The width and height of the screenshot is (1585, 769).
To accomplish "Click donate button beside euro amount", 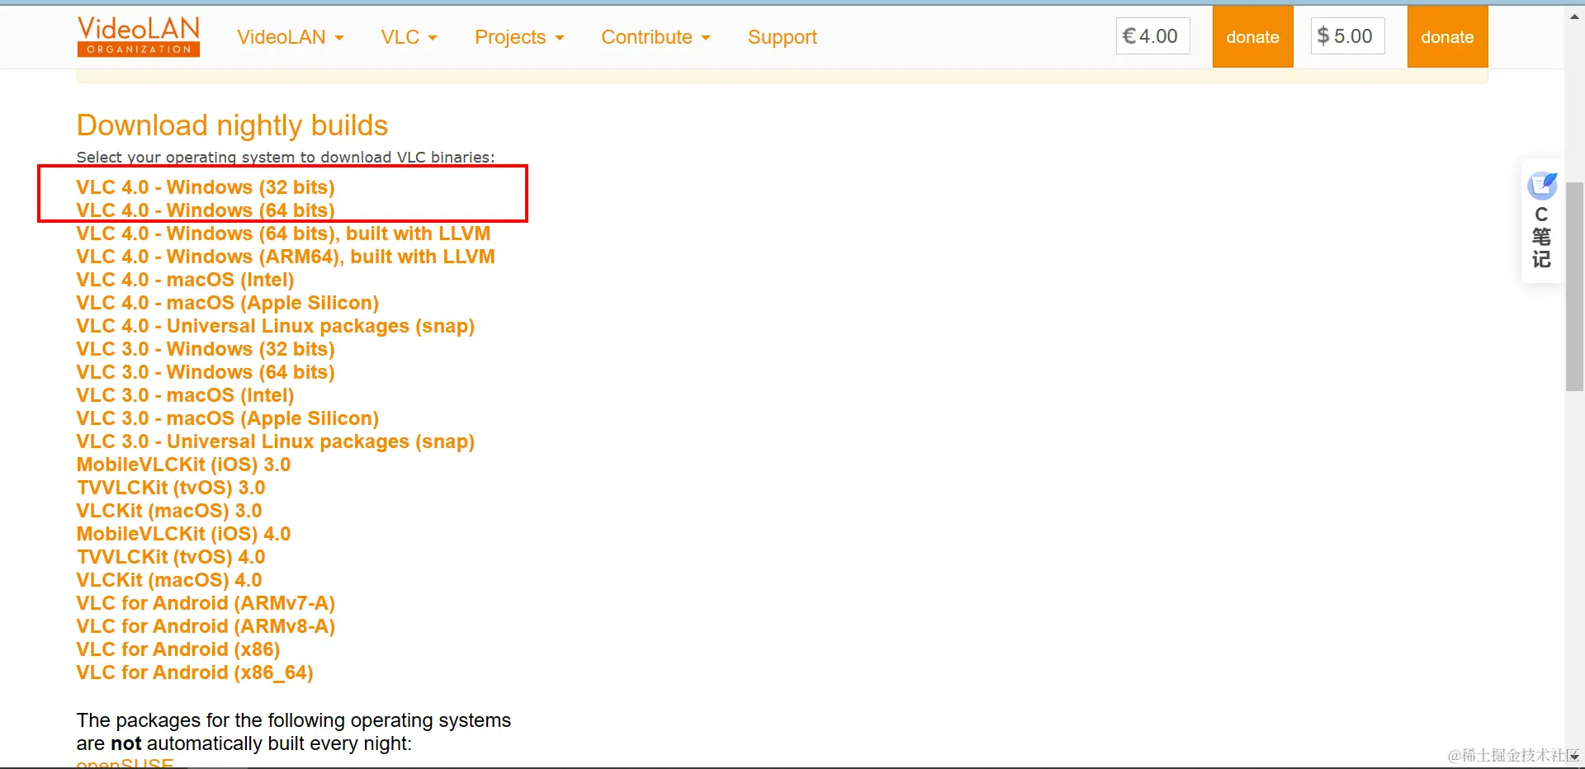I will (x=1252, y=37).
